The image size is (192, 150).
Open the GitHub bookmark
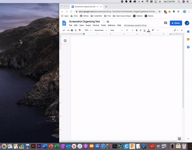pos(84,16)
